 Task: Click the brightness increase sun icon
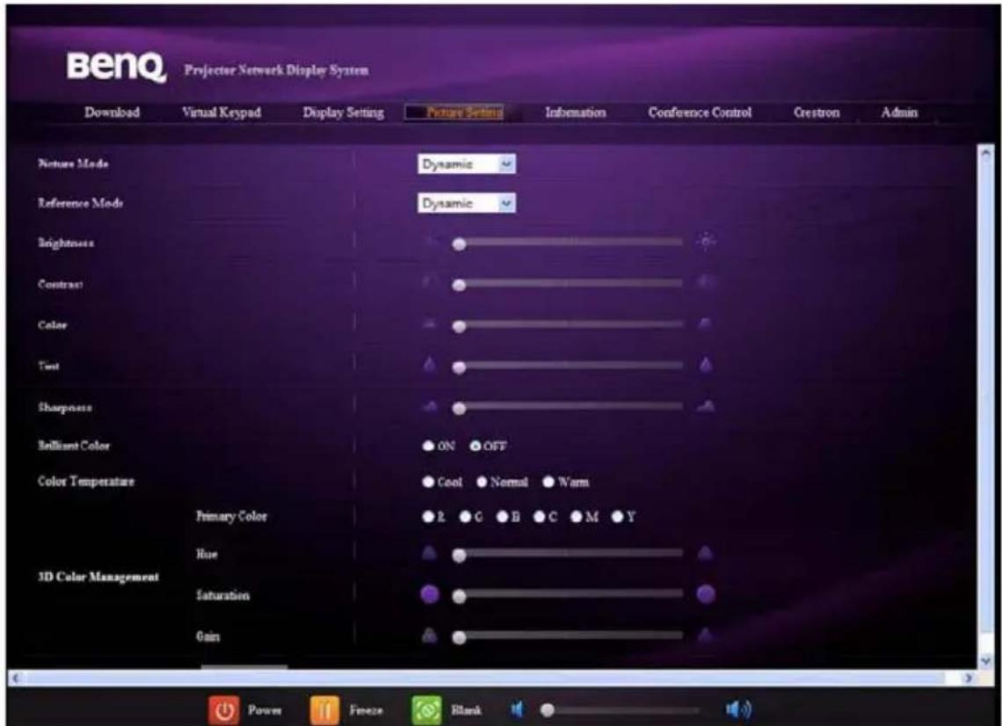706,242
